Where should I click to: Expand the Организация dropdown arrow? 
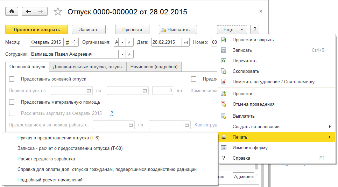click(122, 42)
